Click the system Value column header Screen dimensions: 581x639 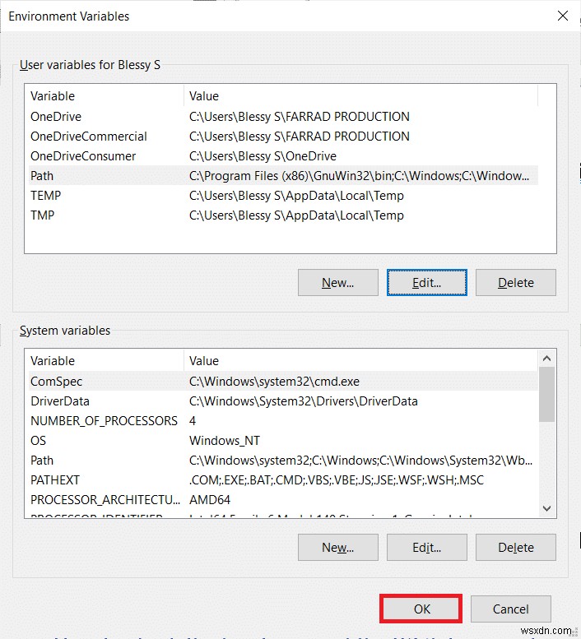click(360, 361)
